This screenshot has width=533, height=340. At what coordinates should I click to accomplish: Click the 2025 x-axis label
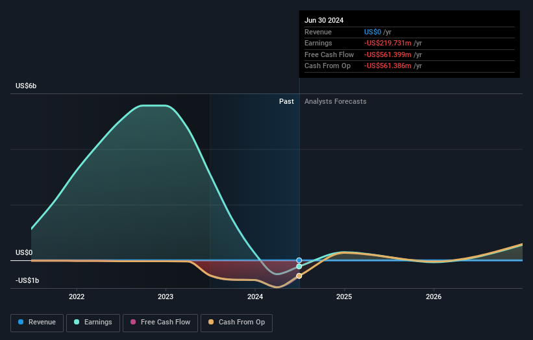[x=344, y=297]
